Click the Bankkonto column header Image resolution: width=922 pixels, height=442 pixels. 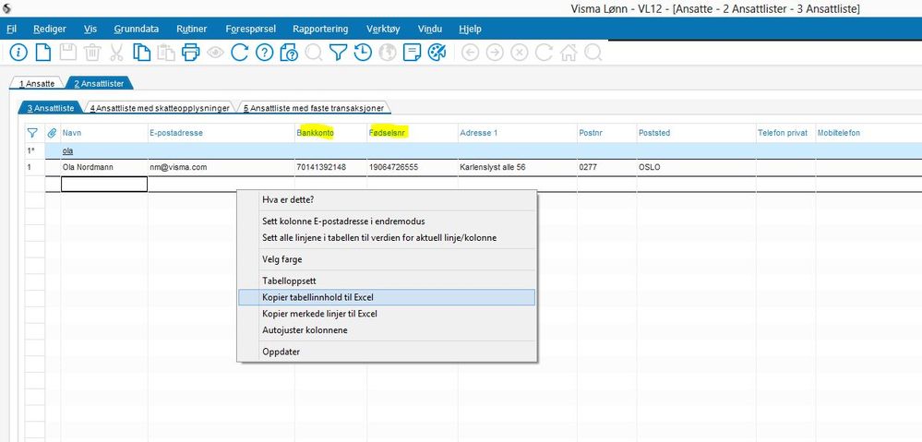330,133
